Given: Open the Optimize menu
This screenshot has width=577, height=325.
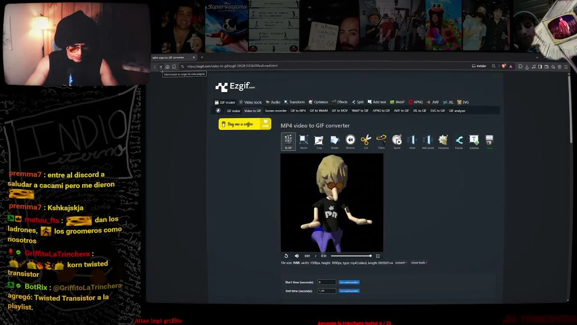Looking at the screenshot, I should [318, 102].
